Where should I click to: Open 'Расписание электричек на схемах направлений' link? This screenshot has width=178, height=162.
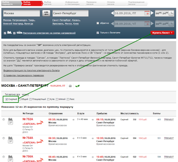coord(49,33)
